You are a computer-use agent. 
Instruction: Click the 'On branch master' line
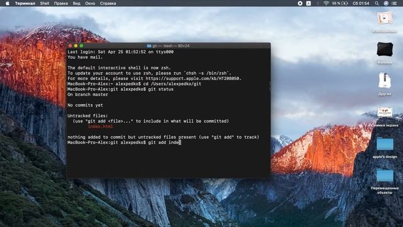tap(88, 95)
